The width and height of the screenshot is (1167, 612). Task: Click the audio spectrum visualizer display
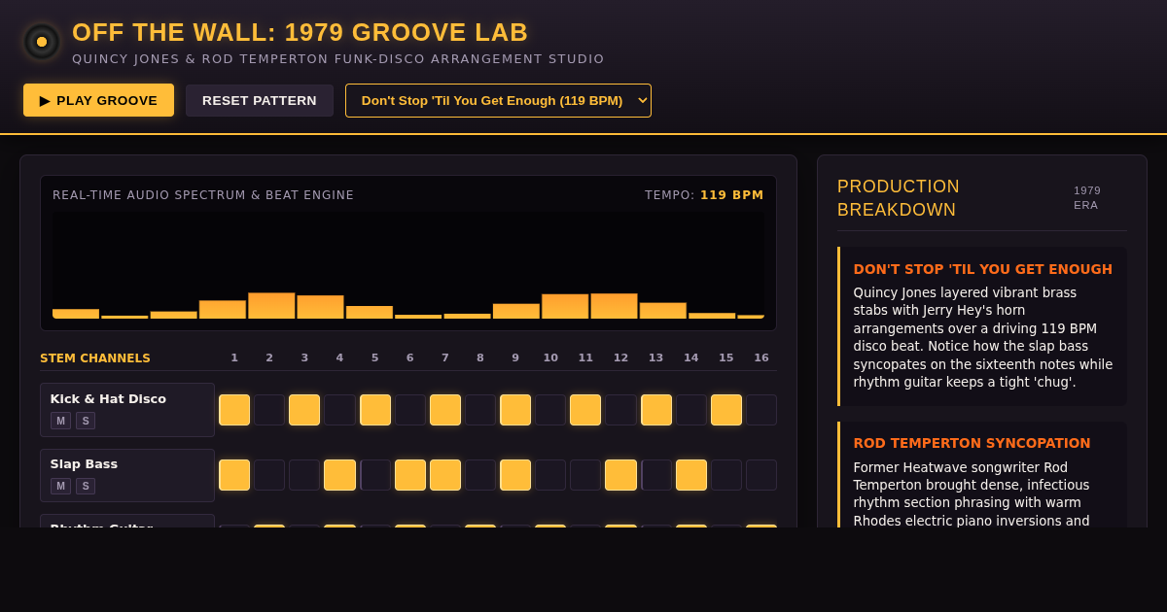(408, 265)
